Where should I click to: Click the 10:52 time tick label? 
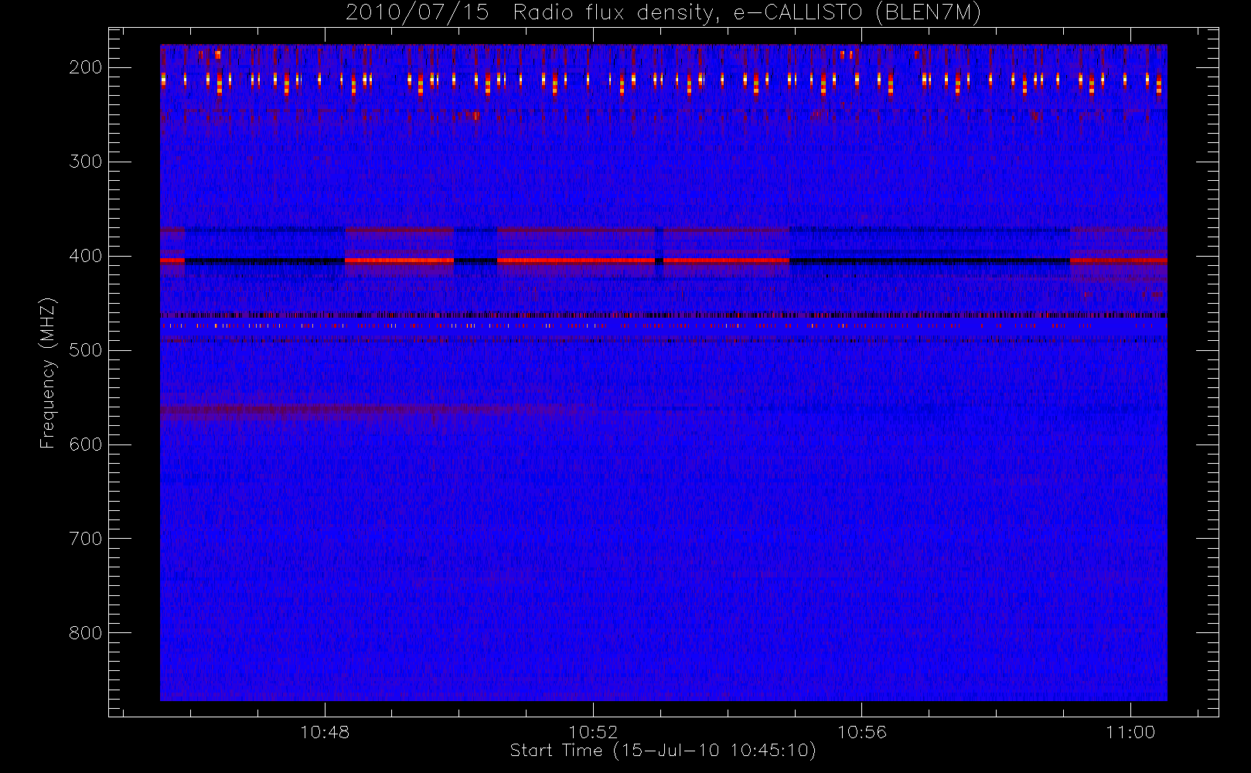[593, 732]
